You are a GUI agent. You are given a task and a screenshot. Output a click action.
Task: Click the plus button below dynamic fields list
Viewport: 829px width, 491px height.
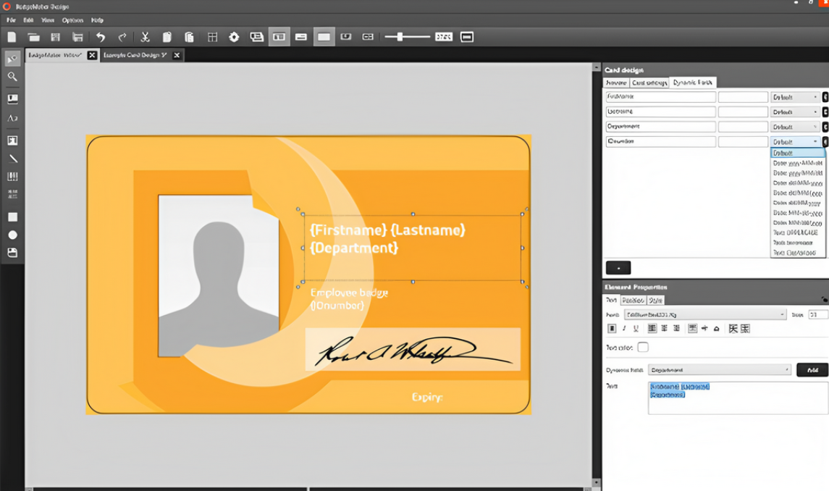[x=618, y=268]
